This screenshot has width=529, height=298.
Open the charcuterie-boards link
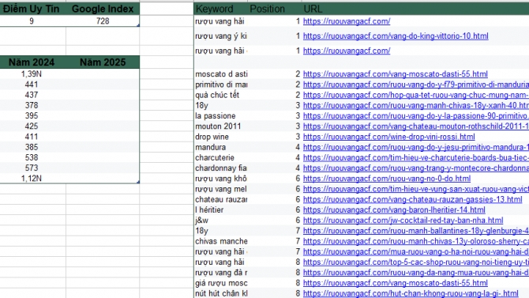[416, 158]
